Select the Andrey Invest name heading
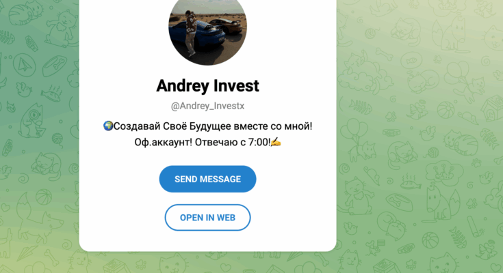 click(207, 86)
